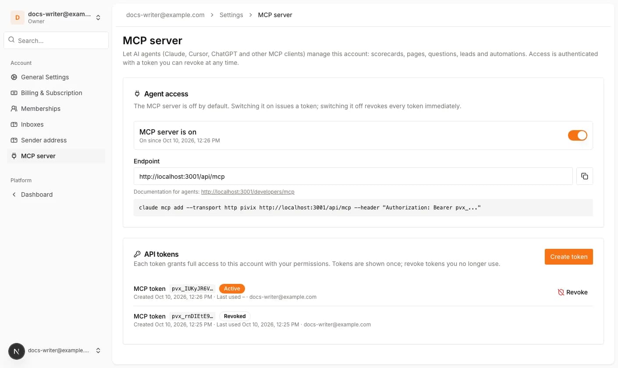This screenshot has width=618, height=368.
Task: Revoke the active MCP token
Action: 572,292
